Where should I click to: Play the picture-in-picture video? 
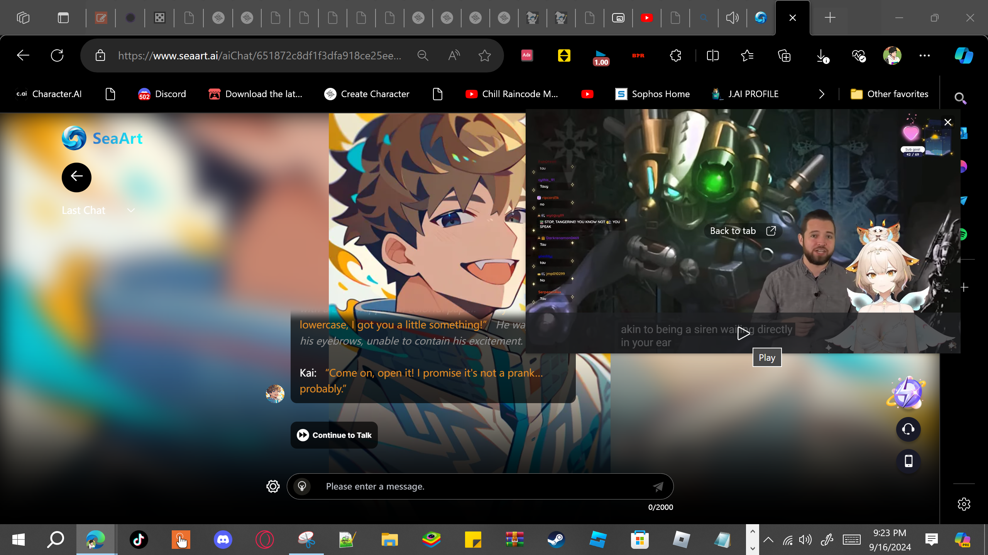(743, 333)
